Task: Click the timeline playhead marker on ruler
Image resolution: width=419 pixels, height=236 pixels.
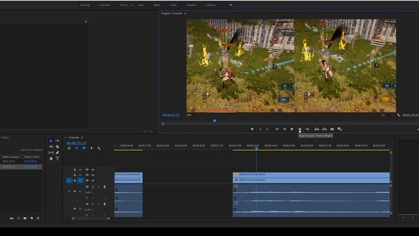Action: click(x=256, y=148)
